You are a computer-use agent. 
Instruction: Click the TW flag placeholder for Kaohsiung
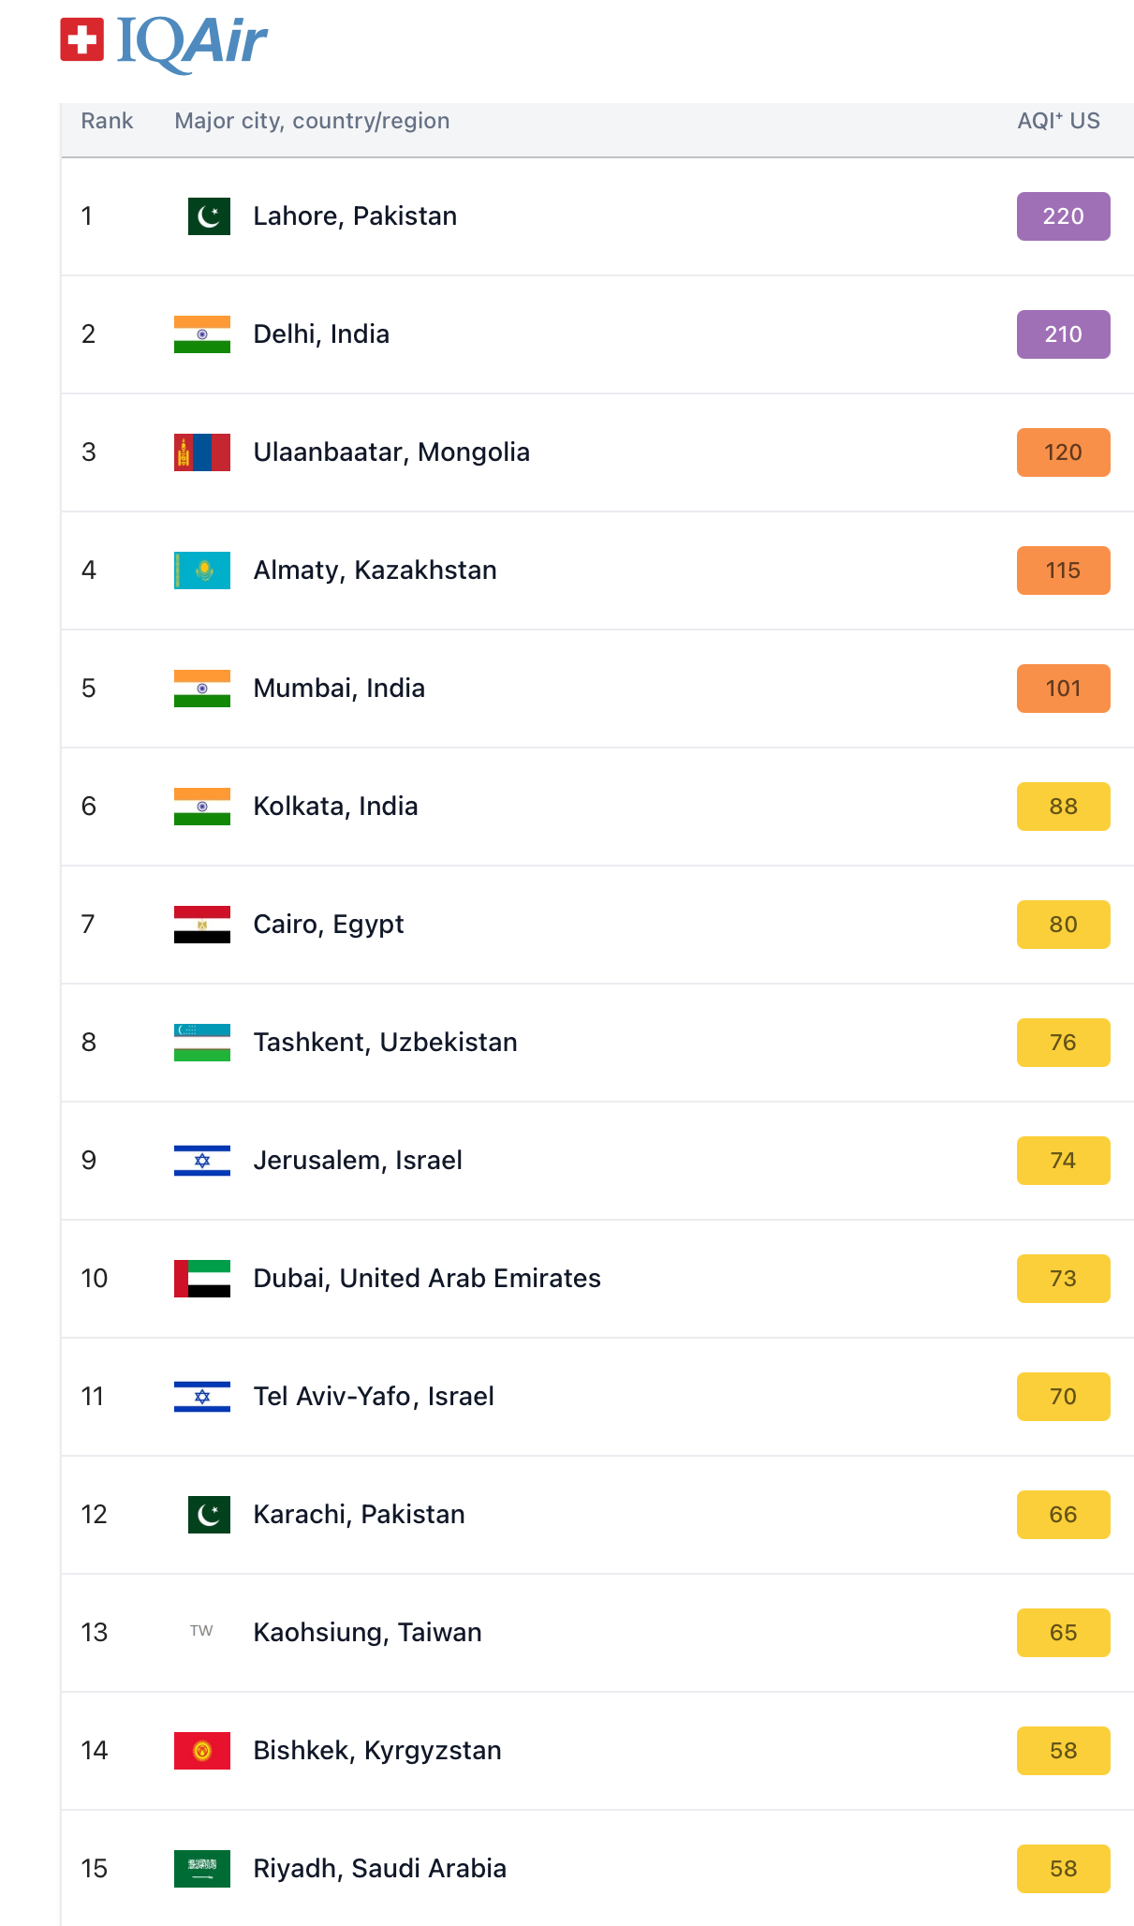pyautogui.click(x=202, y=1631)
